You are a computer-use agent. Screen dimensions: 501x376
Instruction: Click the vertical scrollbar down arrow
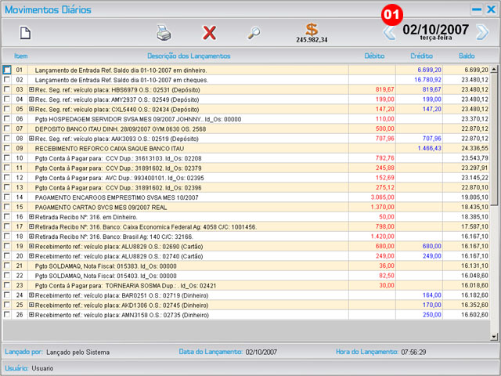pyautogui.click(x=494, y=335)
